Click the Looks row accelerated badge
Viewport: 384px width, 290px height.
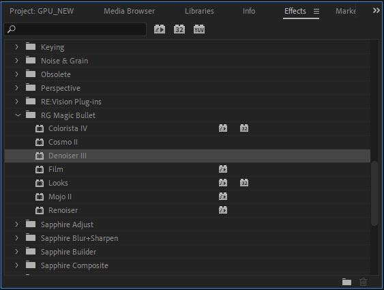(223, 183)
